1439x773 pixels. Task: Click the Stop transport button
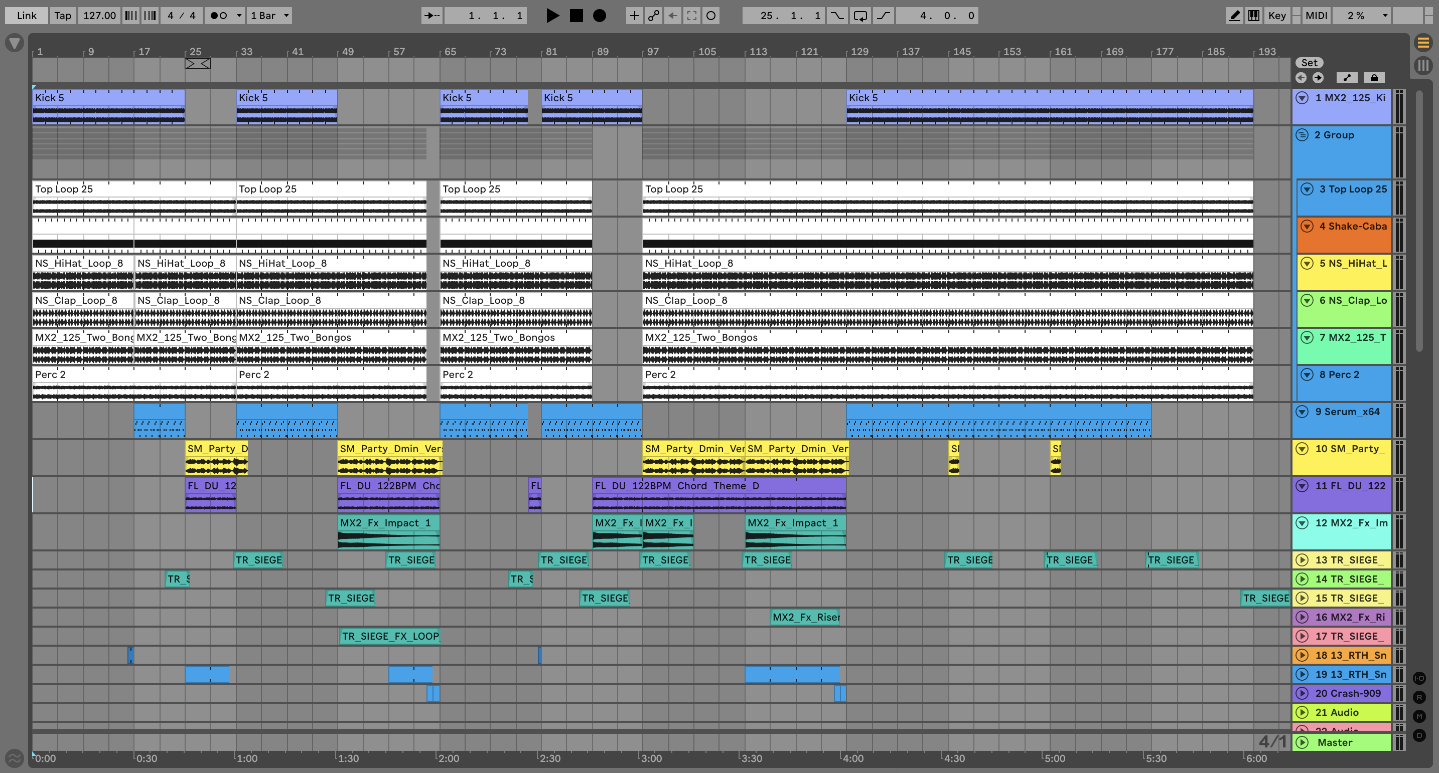(x=576, y=16)
